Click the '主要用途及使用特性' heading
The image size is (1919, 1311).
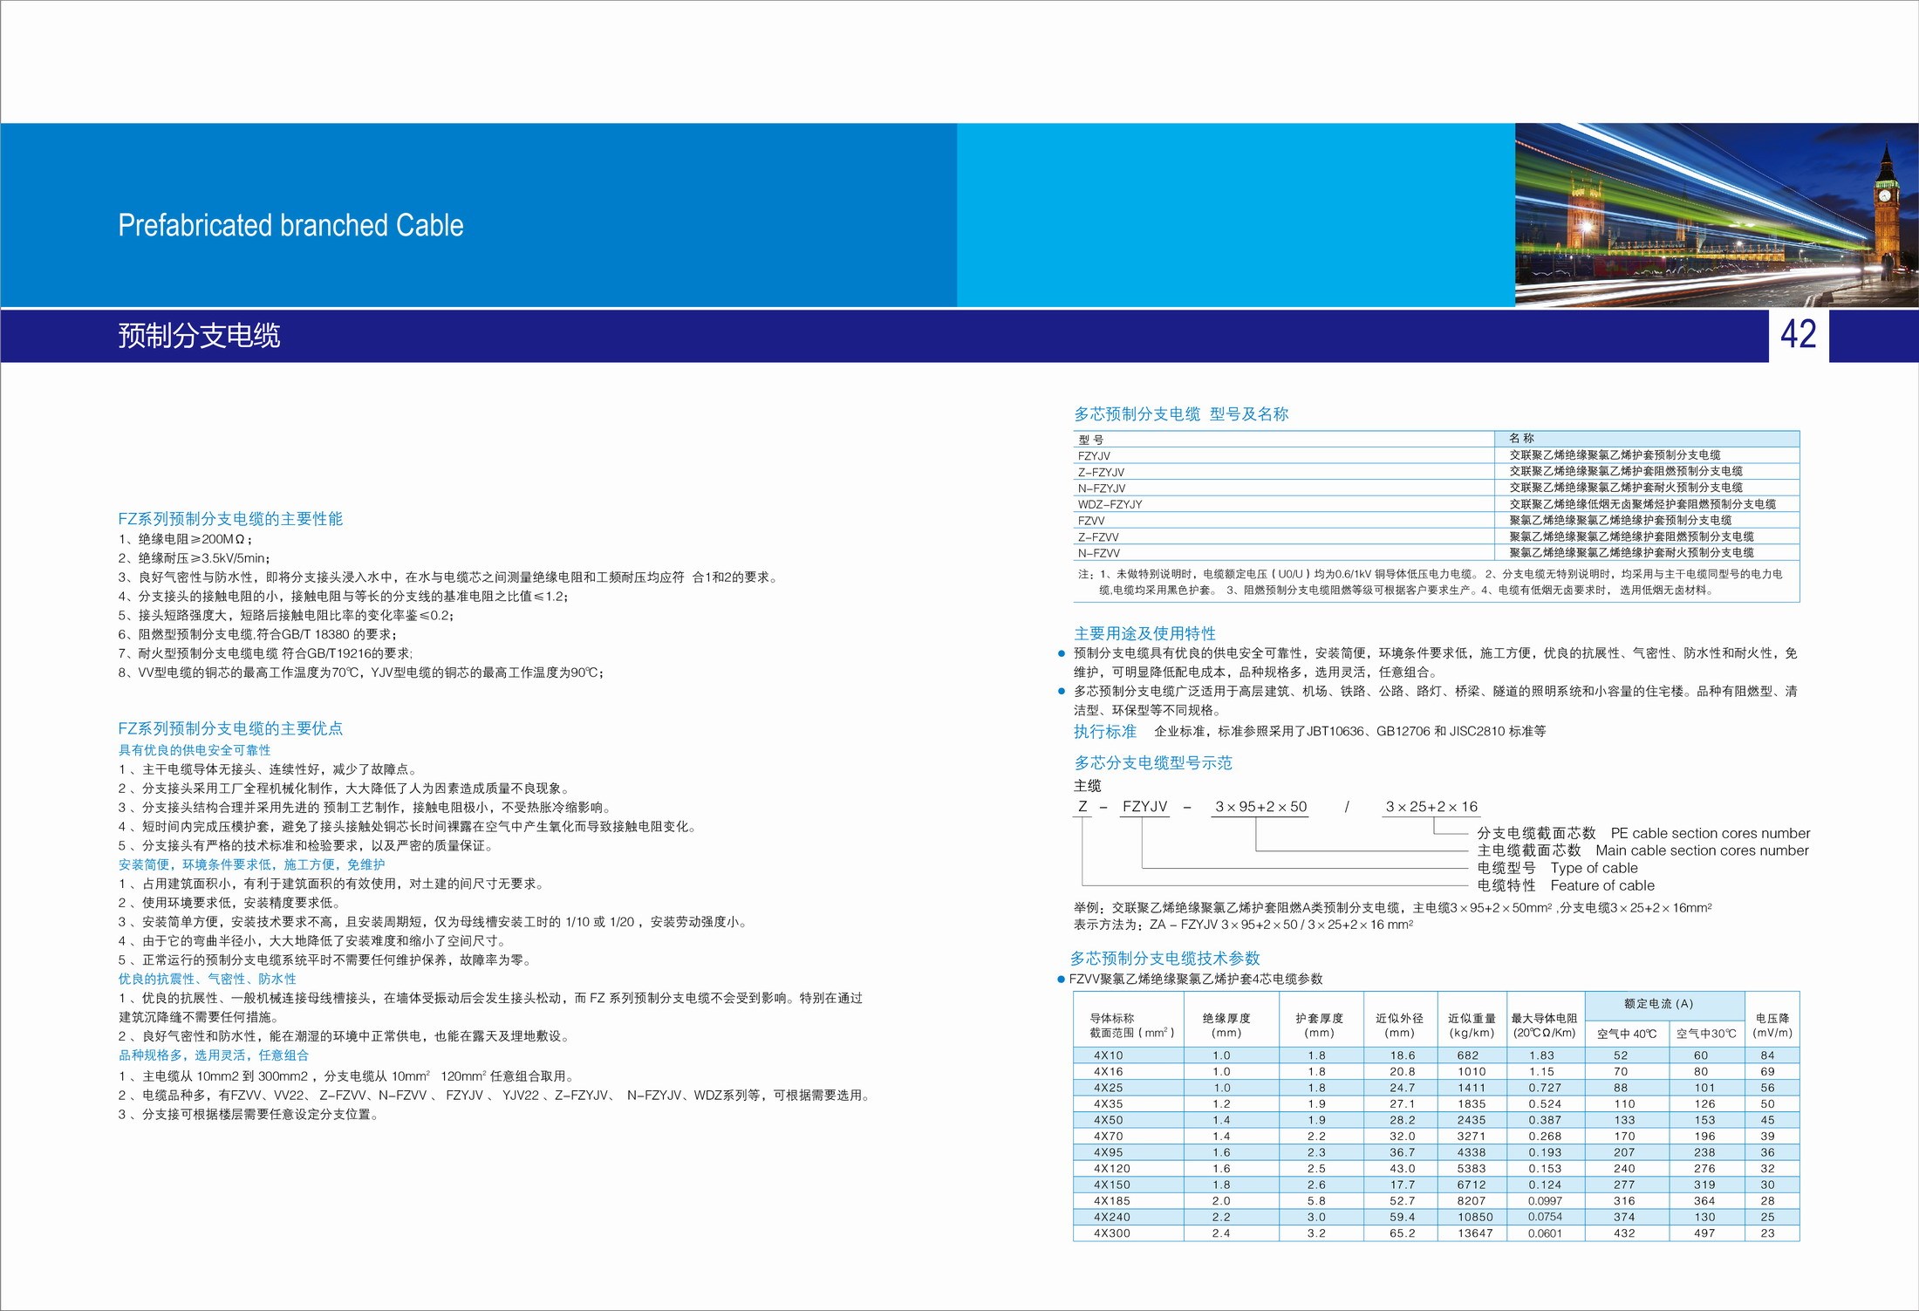click(x=1144, y=633)
